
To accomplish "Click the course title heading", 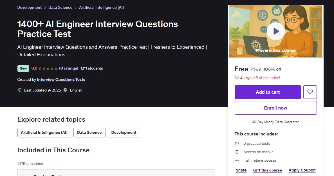I will click(98, 29).
